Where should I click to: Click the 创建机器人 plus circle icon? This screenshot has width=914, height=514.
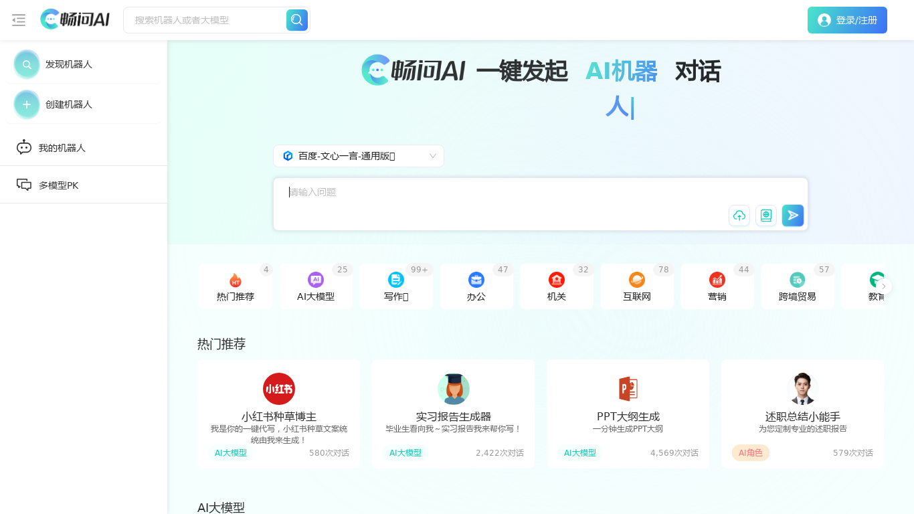27,104
